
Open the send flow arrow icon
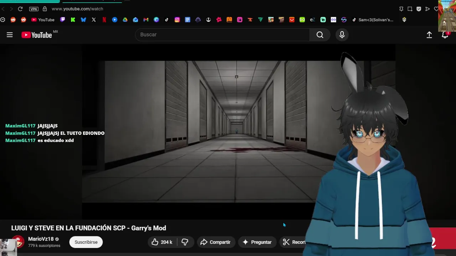tap(427, 9)
